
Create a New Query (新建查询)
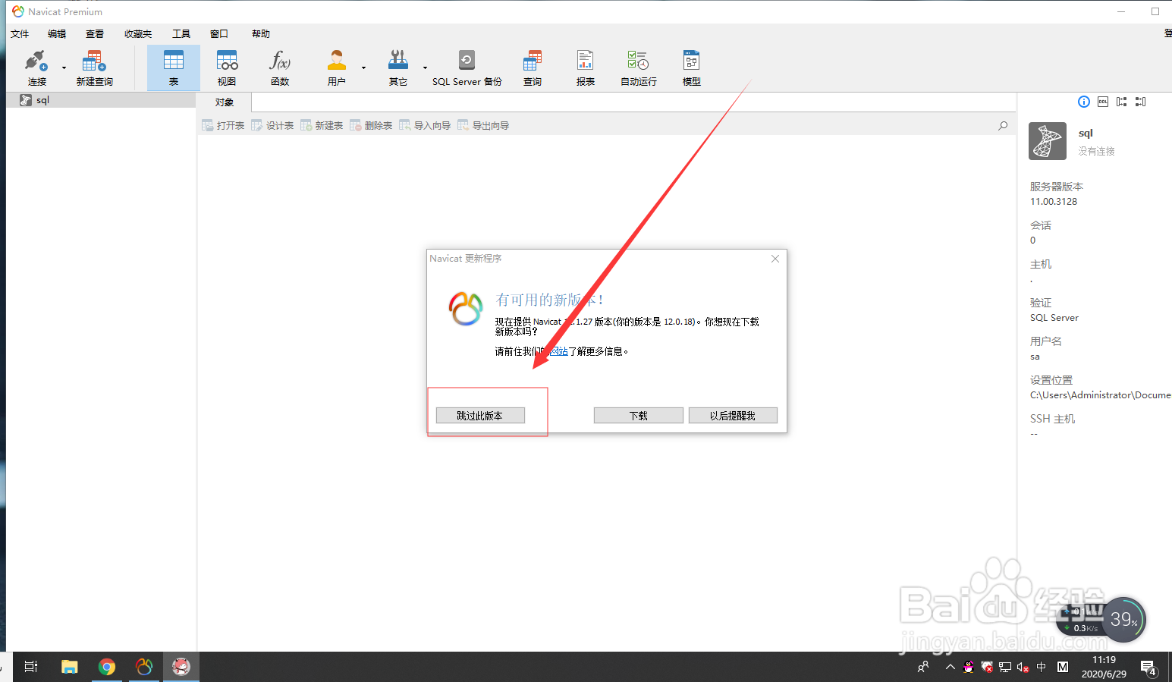(94, 68)
